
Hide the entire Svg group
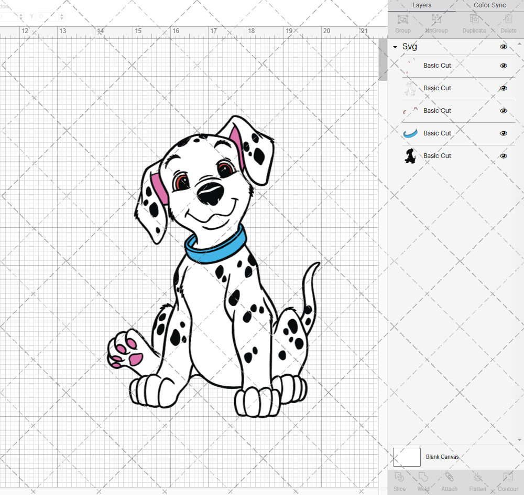[504, 47]
